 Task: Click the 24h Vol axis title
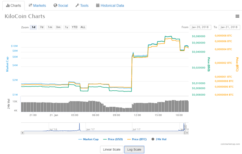pos(9,104)
